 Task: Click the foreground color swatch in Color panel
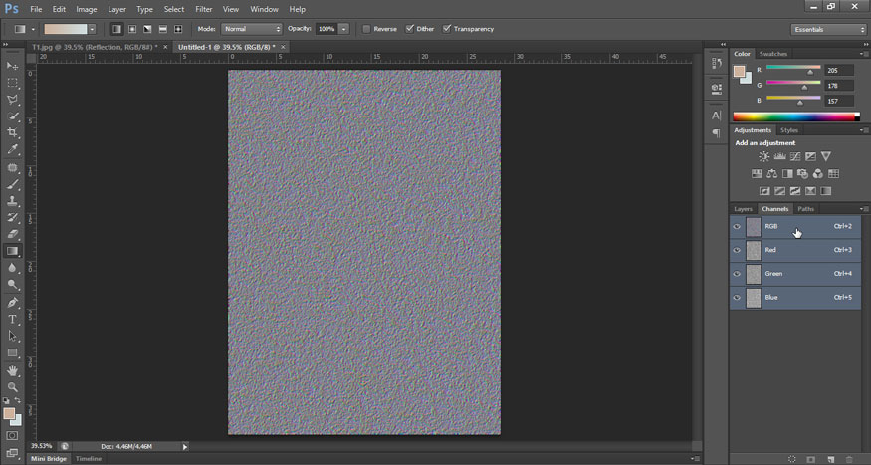point(739,72)
